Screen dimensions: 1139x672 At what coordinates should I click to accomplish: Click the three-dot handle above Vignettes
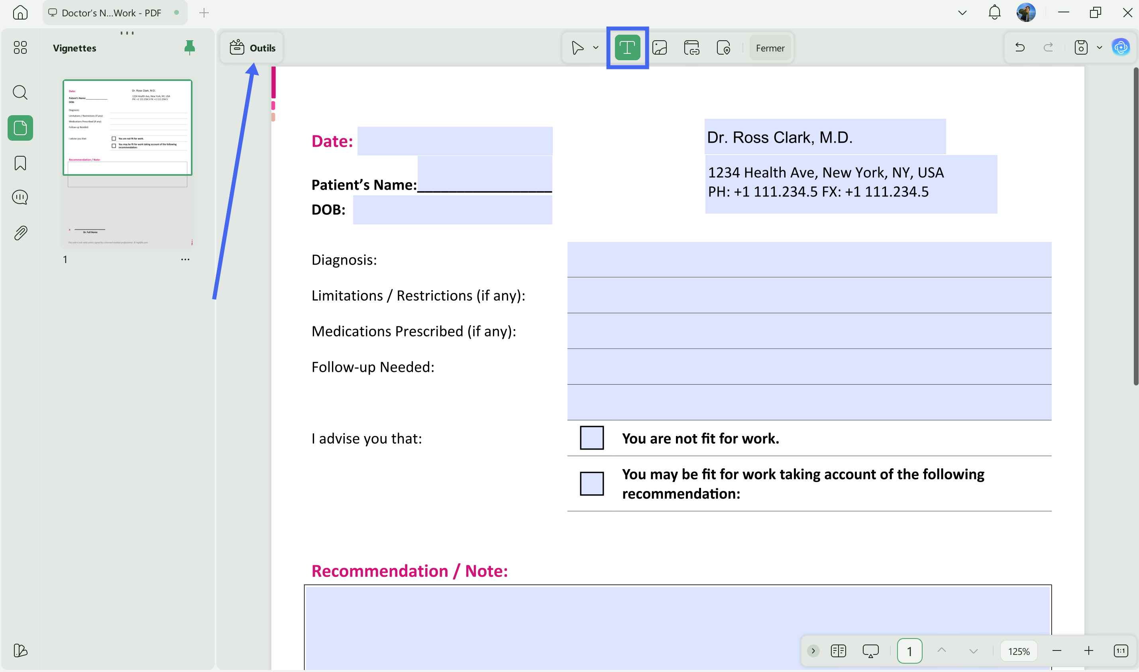click(x=127, y=33)
